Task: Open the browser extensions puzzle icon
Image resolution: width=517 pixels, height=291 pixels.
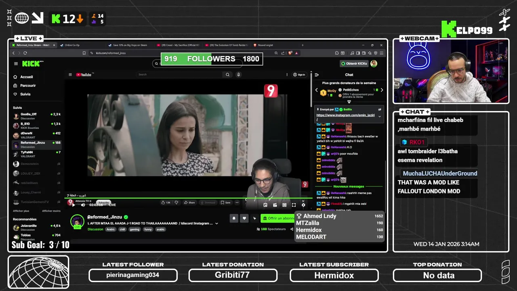Action: pos(336,53)
